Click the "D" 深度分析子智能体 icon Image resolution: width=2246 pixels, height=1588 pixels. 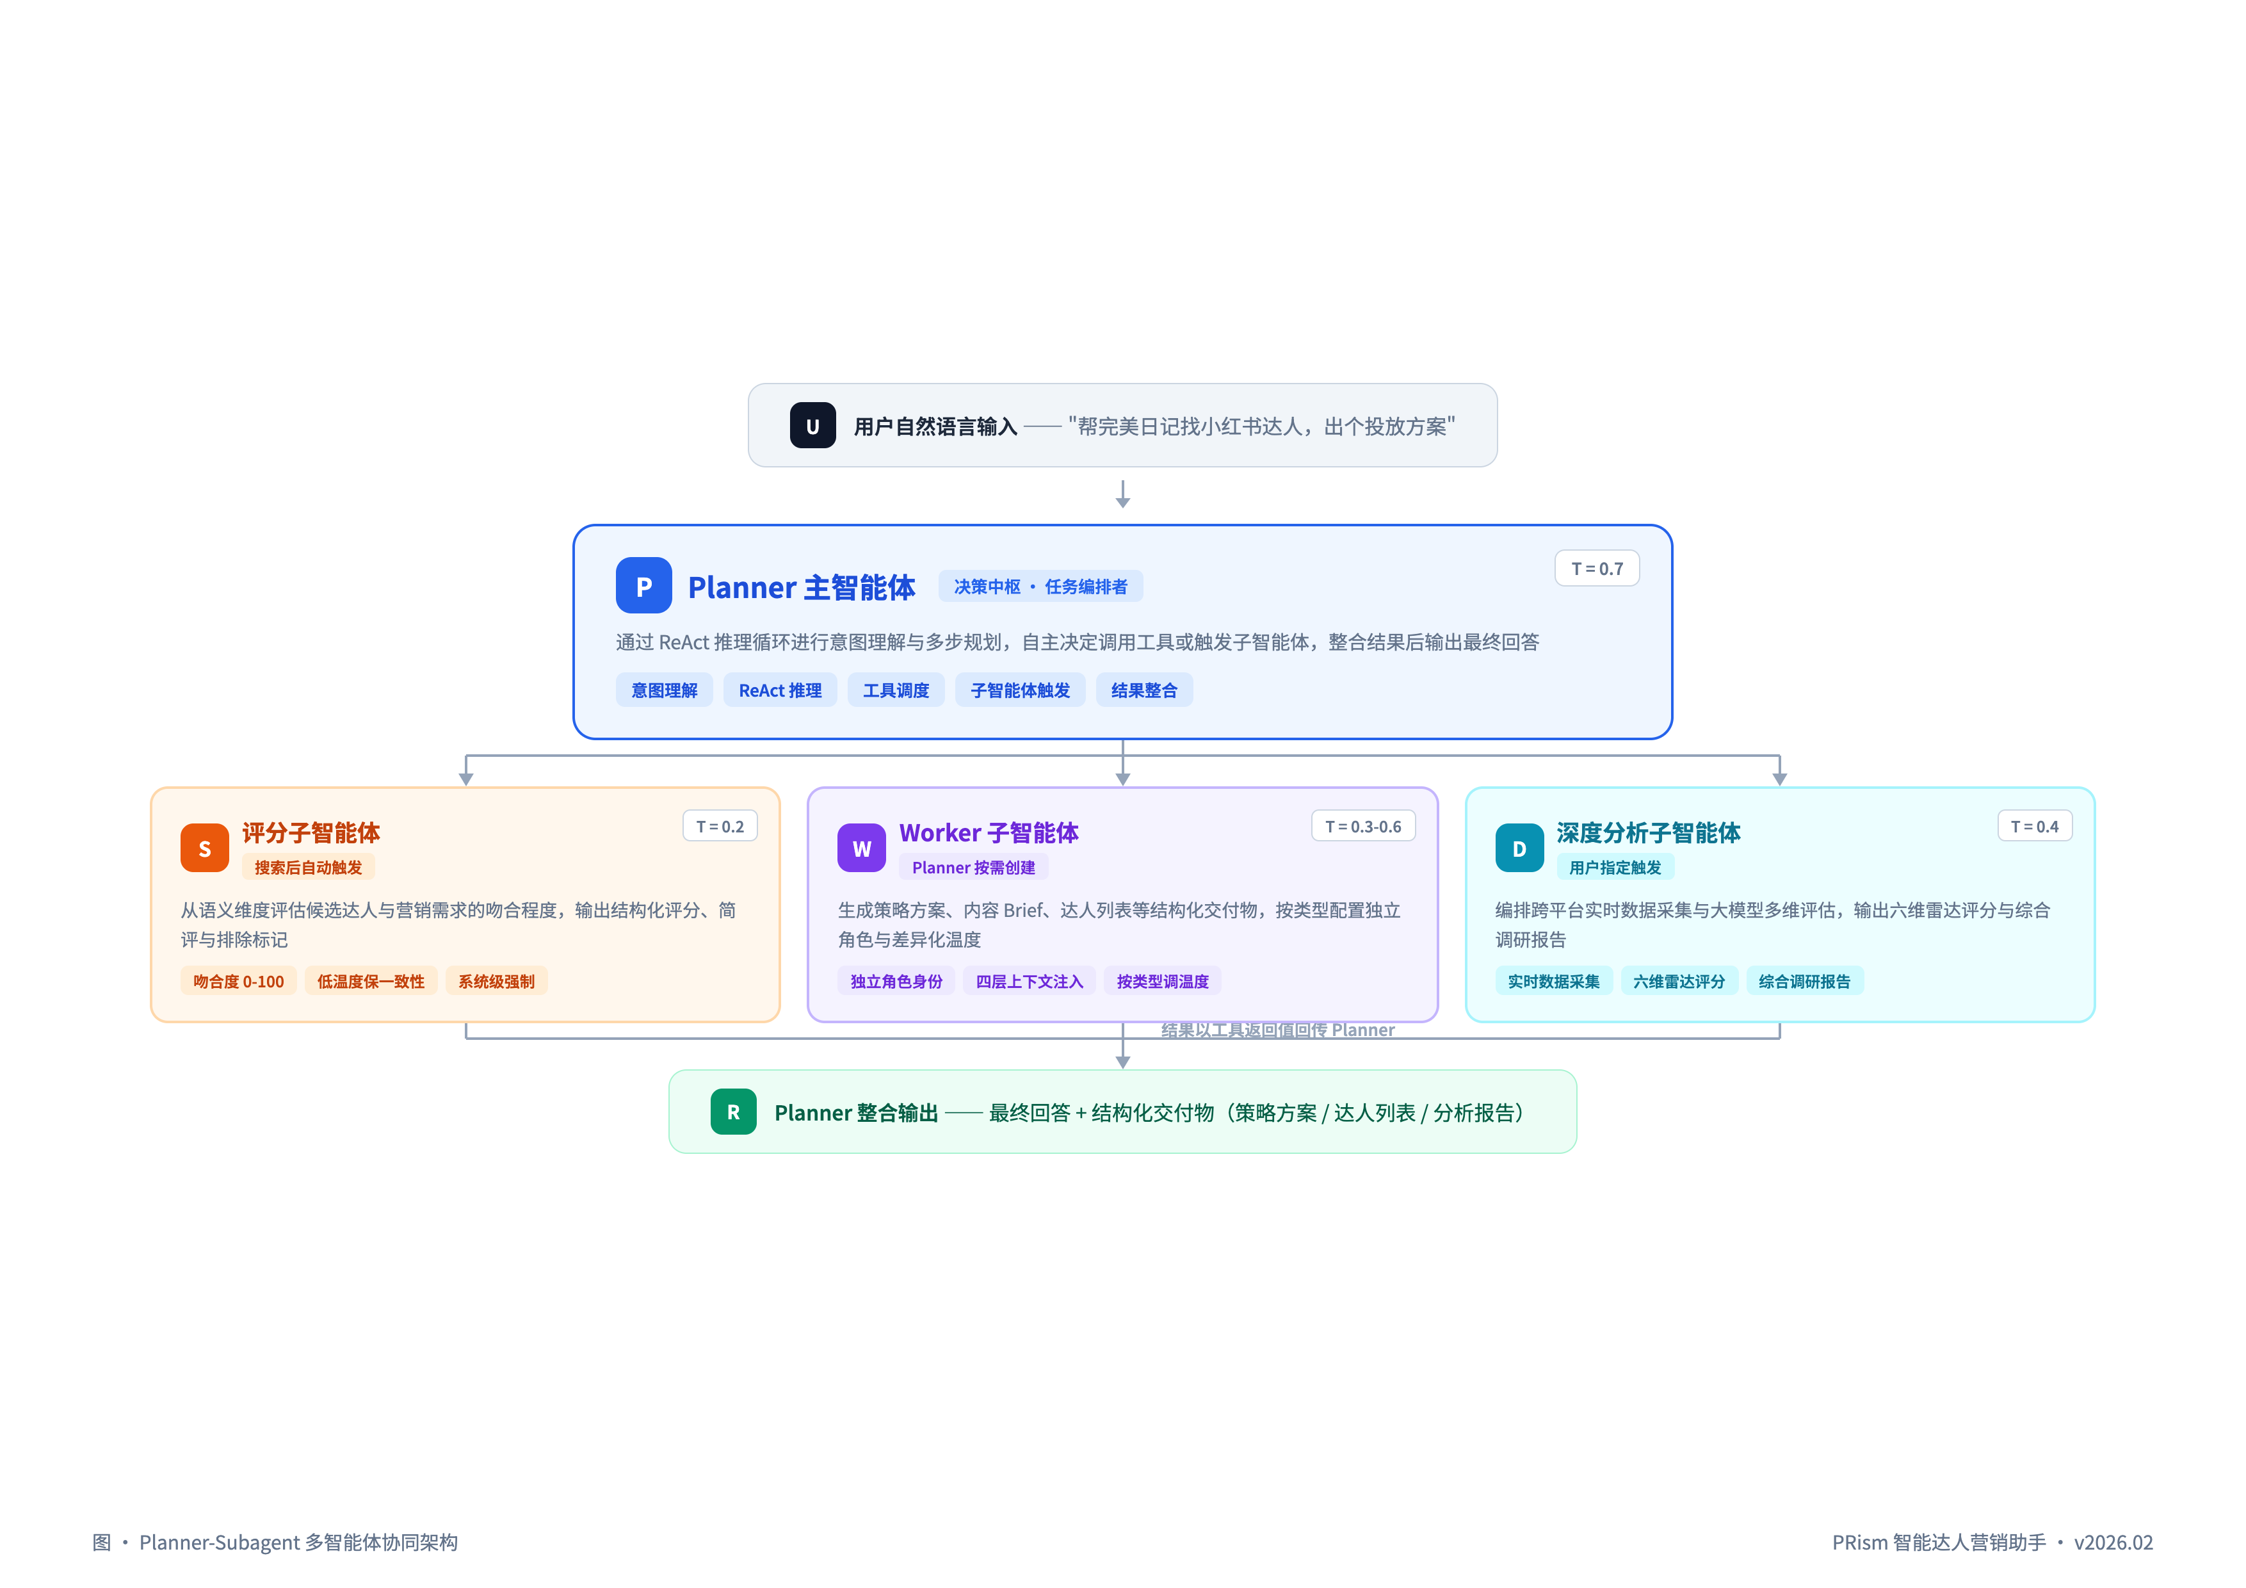tap(1518, 847)
